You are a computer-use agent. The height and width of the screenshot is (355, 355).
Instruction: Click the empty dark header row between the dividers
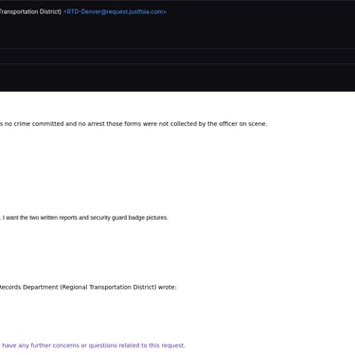[177, 56]
